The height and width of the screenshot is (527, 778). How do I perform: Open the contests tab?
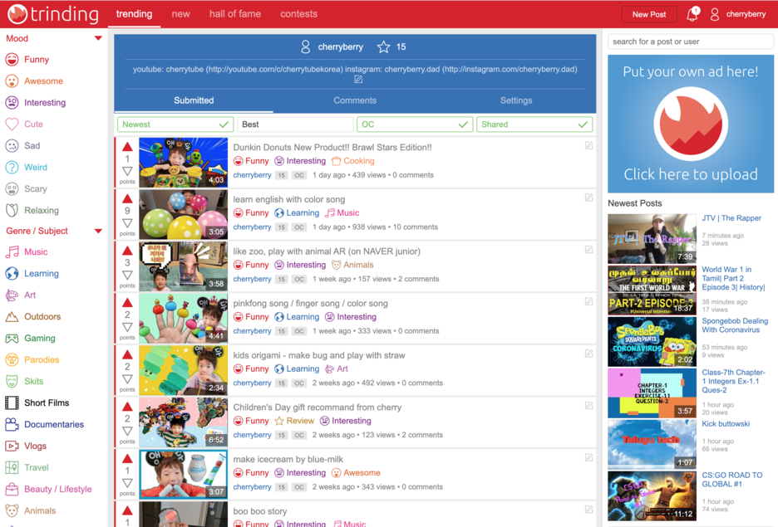click(298, 14)
